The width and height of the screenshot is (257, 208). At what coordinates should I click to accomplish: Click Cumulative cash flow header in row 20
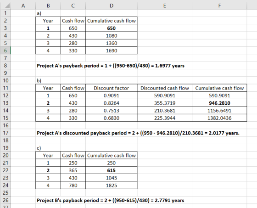111,155
